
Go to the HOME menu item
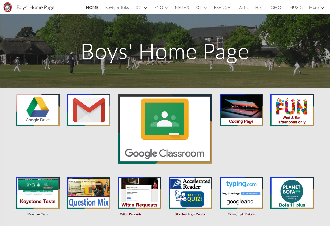pyautogui.click(x=92, y=7)
